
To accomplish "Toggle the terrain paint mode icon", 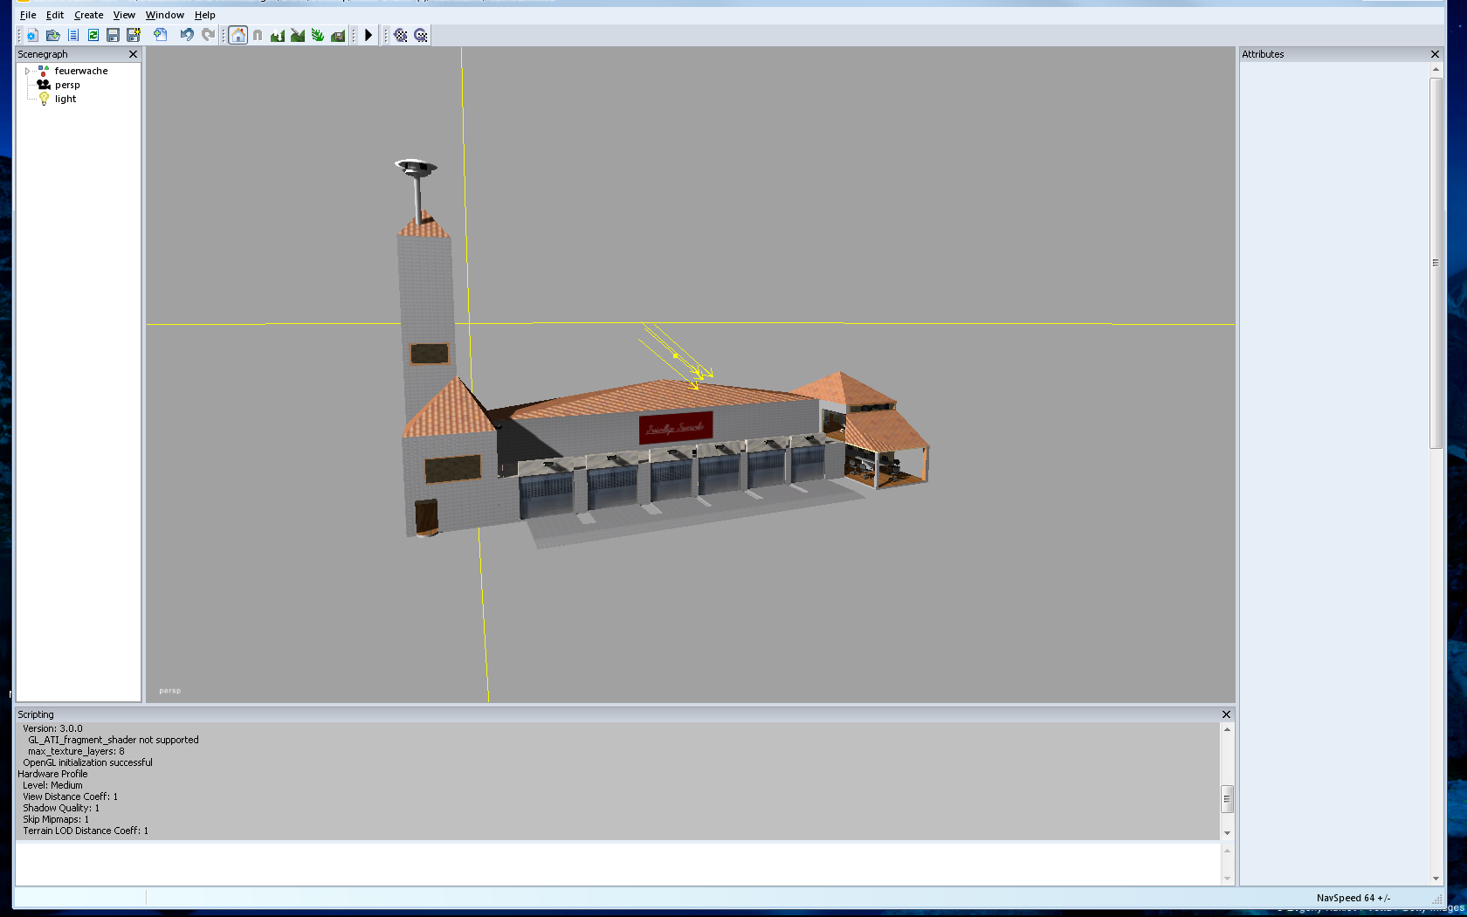I will pos(298,35).
